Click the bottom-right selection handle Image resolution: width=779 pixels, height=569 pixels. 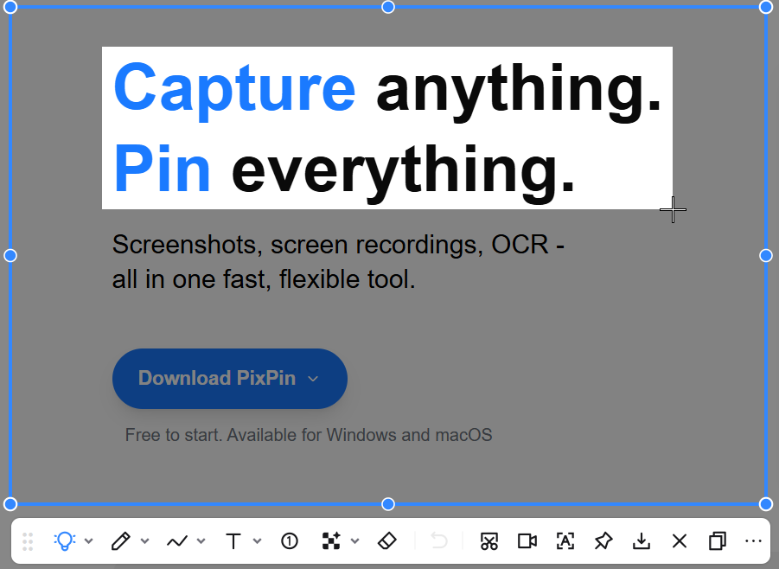(x=766, y=504)
